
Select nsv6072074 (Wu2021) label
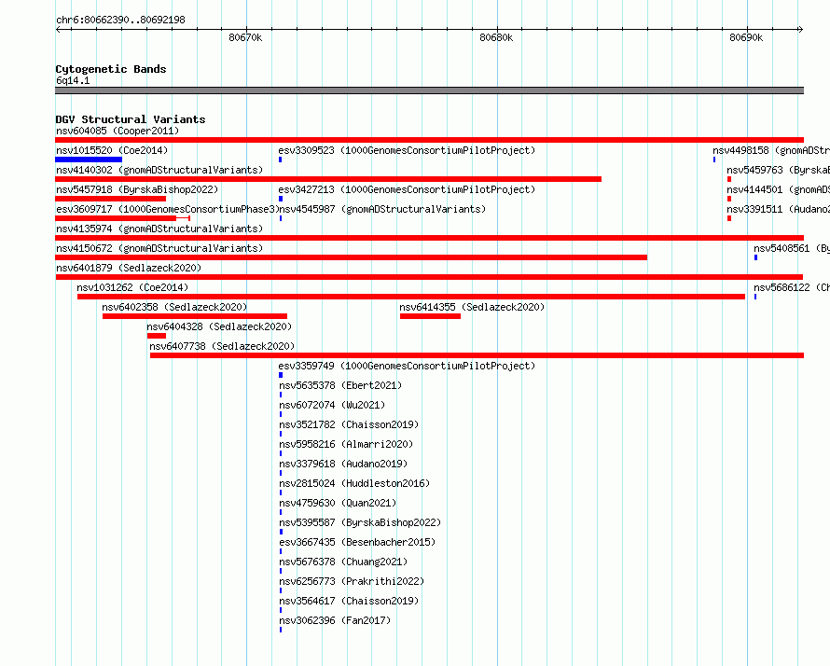pos(332,405)
